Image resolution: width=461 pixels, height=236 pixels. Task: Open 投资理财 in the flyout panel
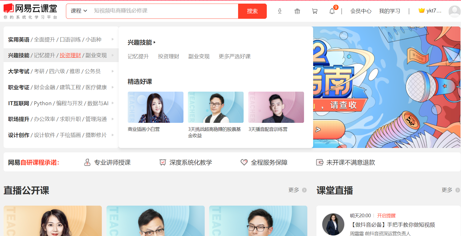169,56
